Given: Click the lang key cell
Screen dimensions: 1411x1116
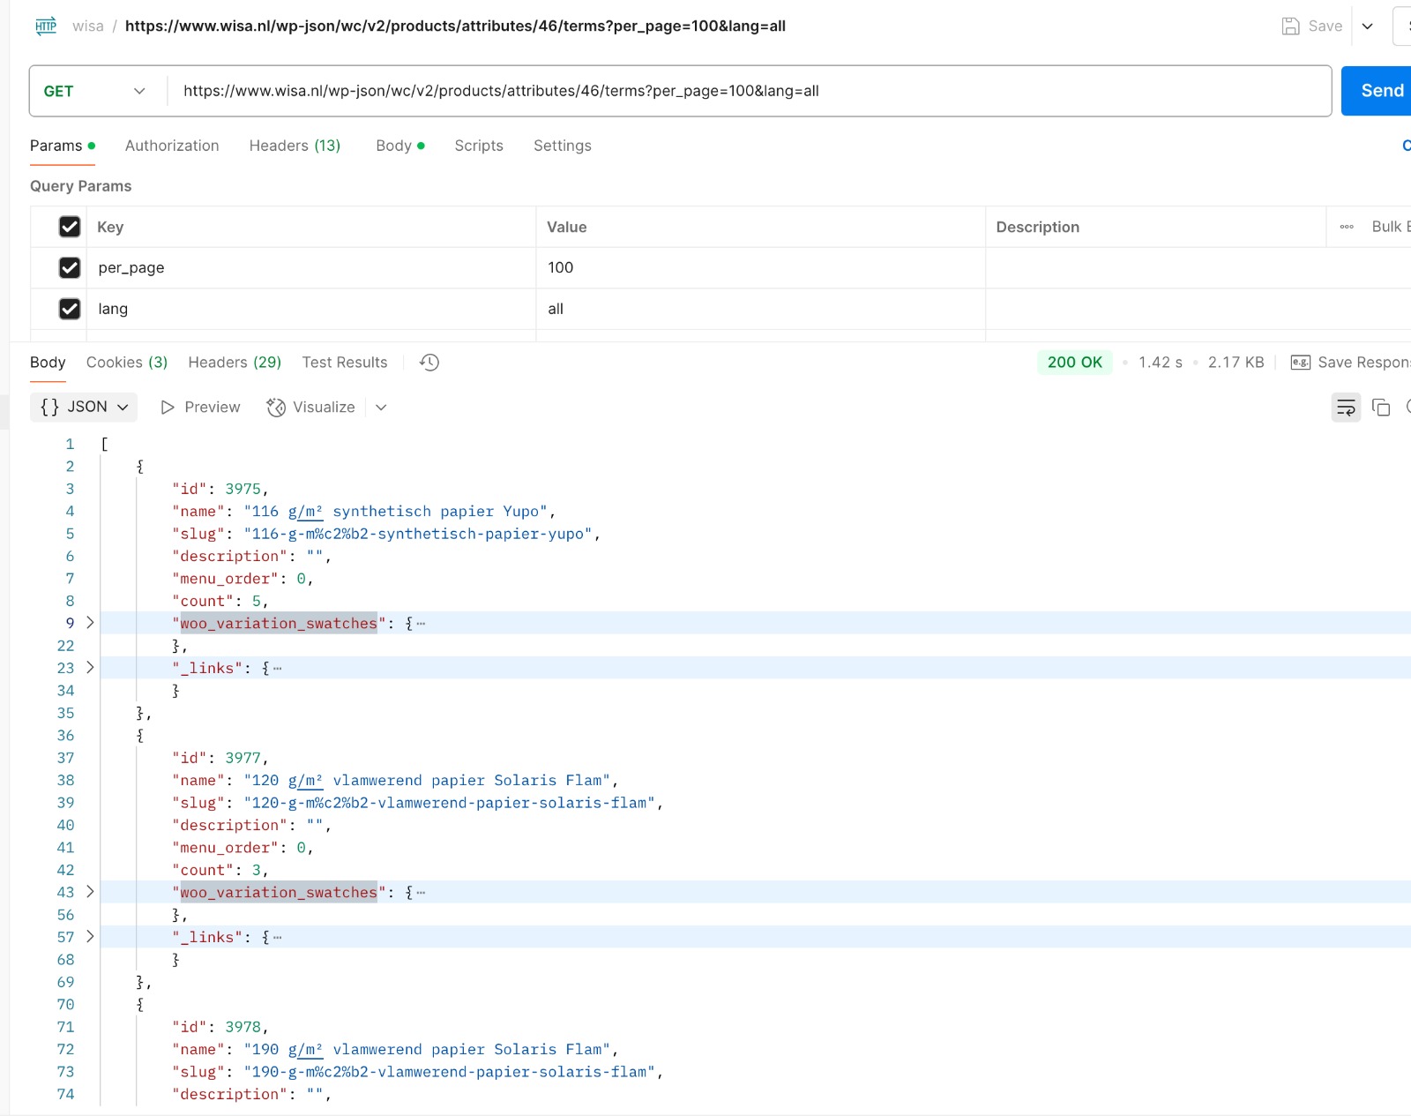Looking at the screenshot, I should pos(311,309).
